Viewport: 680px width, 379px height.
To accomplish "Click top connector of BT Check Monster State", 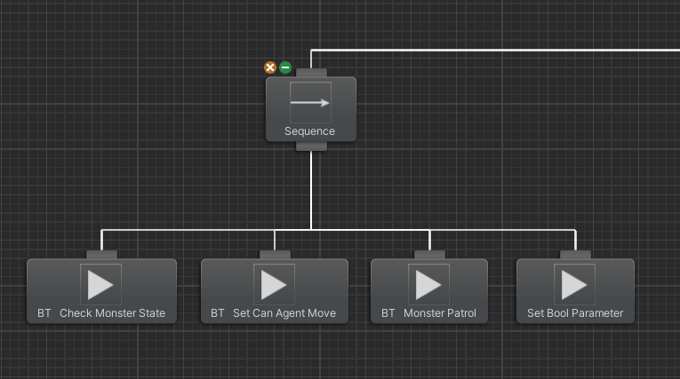I will click(101, 255).
